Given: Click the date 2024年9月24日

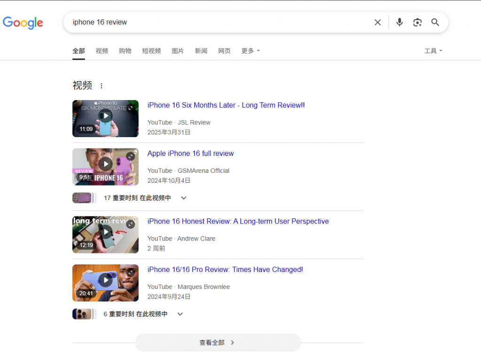Looking at the screenshot, I should tap(169, 297).
